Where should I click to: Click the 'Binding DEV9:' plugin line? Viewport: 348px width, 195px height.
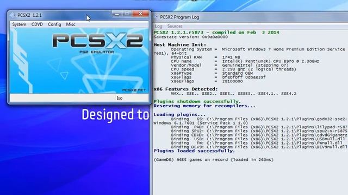click(259, 147)
